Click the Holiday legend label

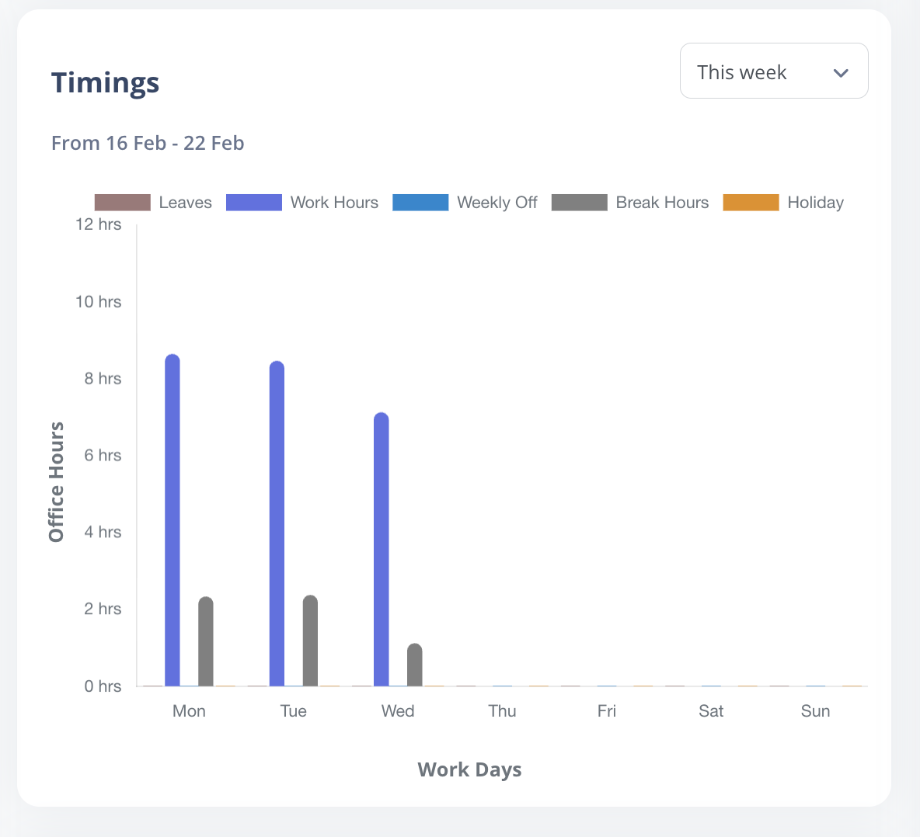tap(816, 203)
